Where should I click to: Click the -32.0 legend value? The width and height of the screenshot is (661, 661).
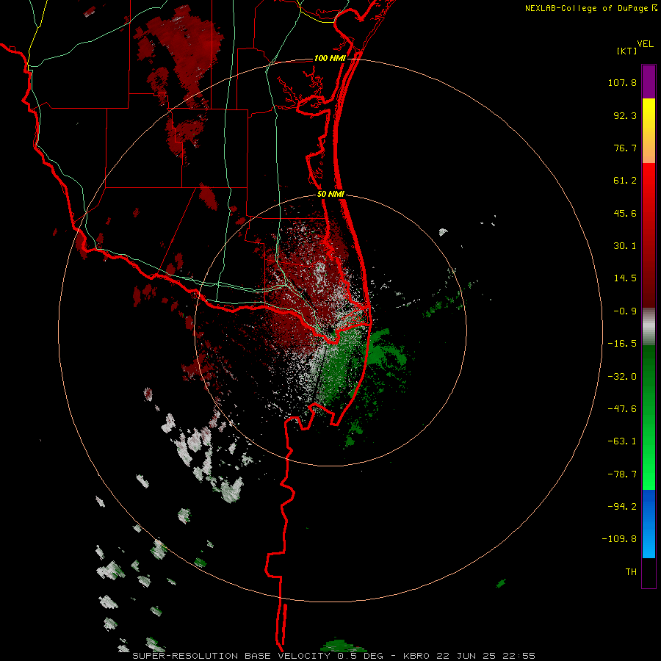(622, 377)
